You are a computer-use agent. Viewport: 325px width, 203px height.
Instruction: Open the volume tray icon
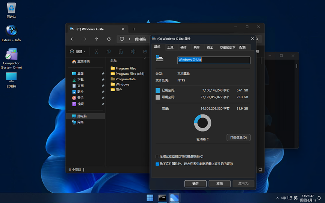point(283,198)
